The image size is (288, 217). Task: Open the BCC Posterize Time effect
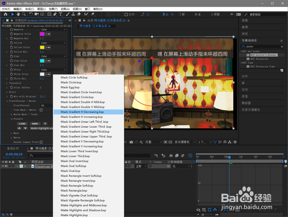pos(263,67)
